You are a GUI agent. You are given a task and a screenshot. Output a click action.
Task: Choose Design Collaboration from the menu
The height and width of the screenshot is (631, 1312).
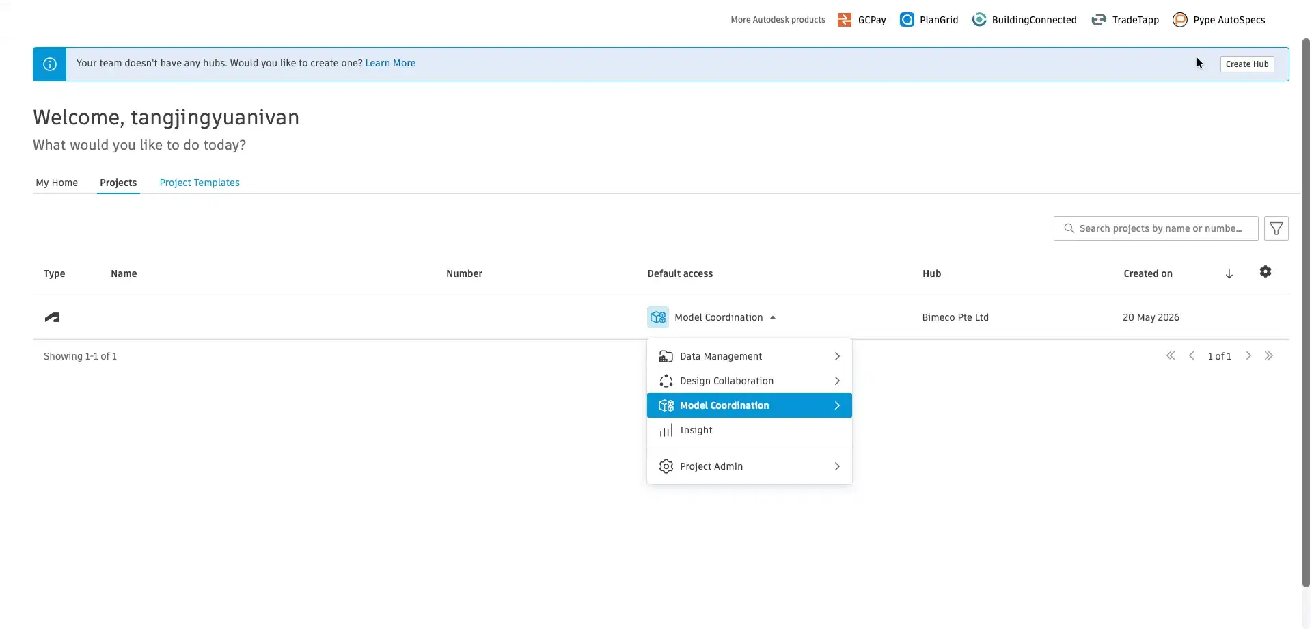[x=750, y=381]
